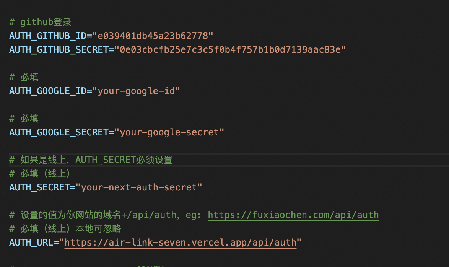
Task: Click the "必填（线上）本地可忽略" comment line
Action: (x=65, y=229)
